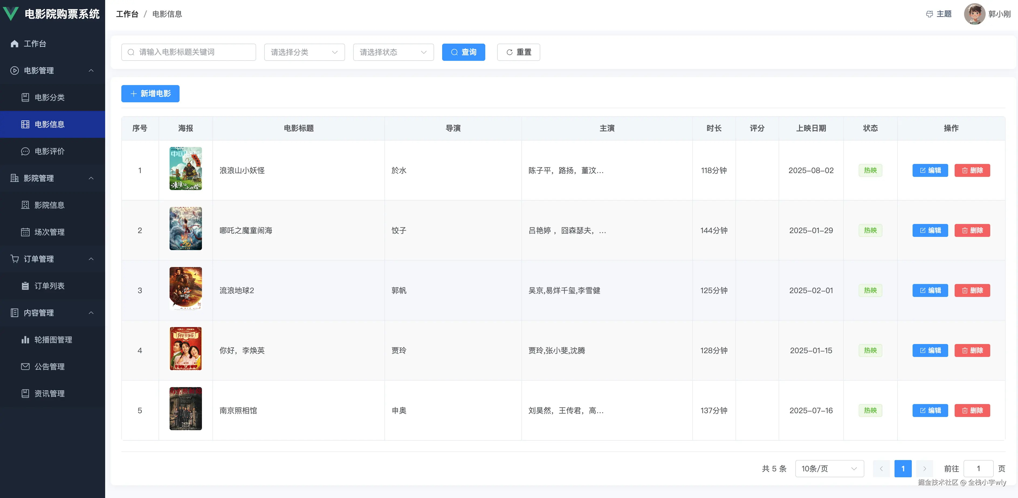The image size is (1018, 498).
Task: Delete the 流浪地球2 movie row
Action: click(972, 290)
